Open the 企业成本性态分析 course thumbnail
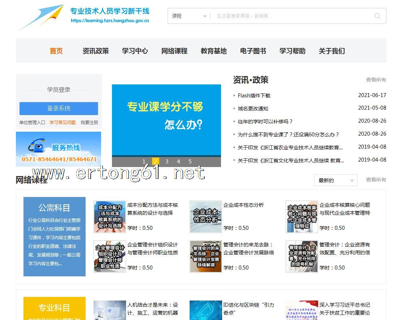The height and width of the screenshot is (320, 411). coord(205,217)
